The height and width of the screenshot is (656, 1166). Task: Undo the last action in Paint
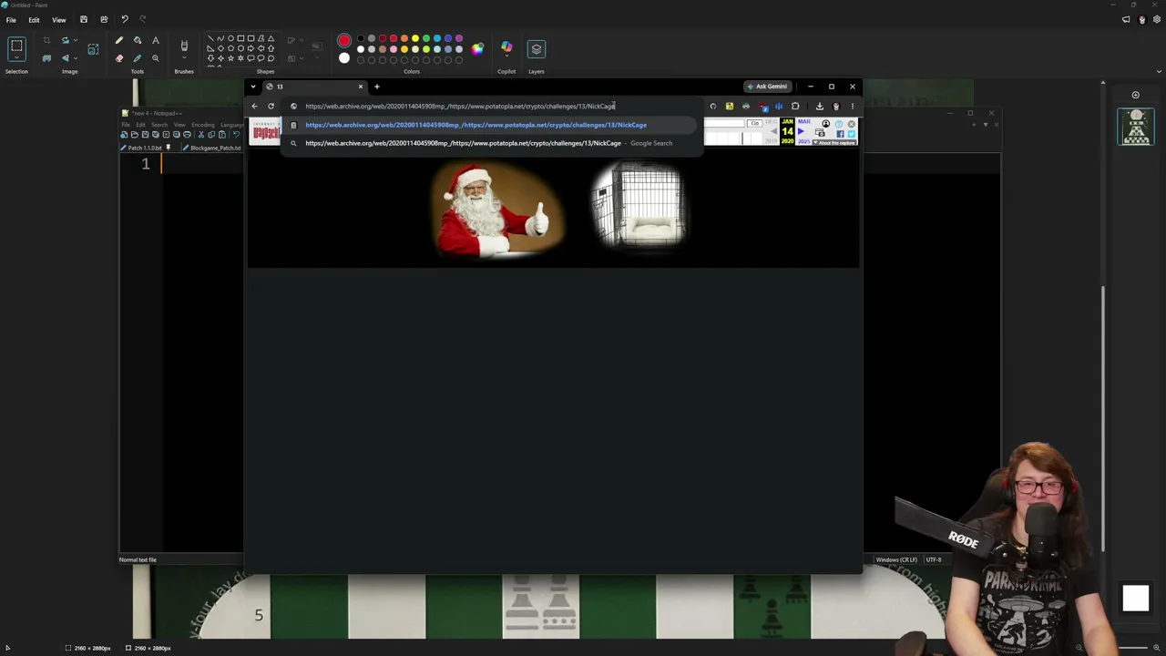(x=125, y=19)
